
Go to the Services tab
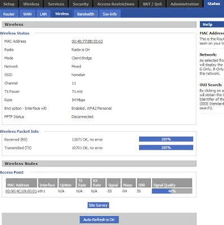click(x=56, y=4)
